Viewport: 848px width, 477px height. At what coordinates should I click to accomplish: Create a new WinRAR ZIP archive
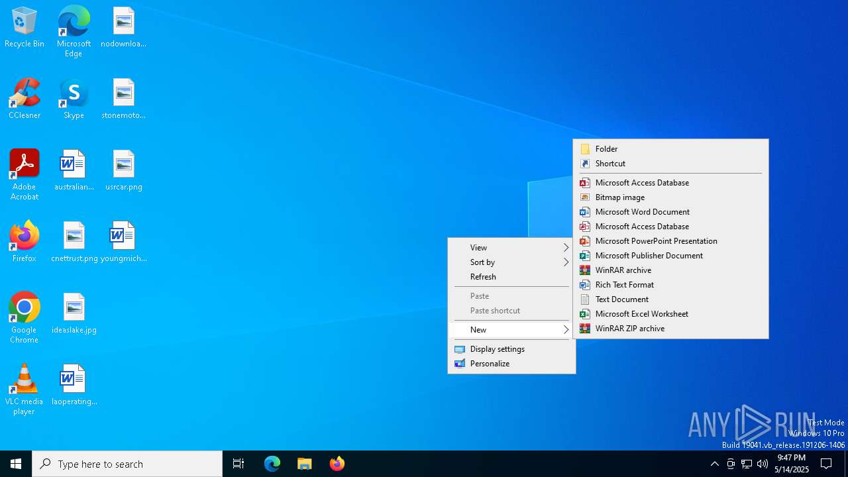[670, 329]
